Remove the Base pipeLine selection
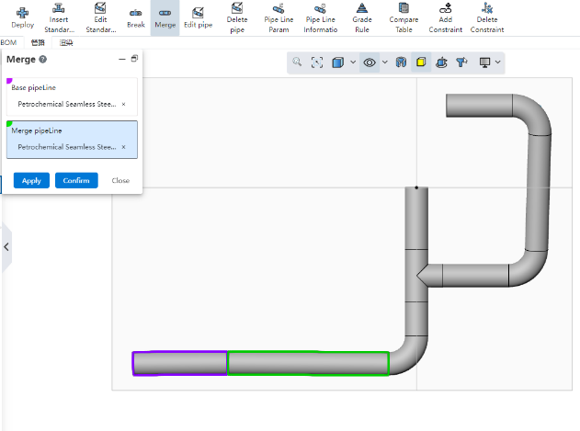580x431 pixels. coord(123,105)
